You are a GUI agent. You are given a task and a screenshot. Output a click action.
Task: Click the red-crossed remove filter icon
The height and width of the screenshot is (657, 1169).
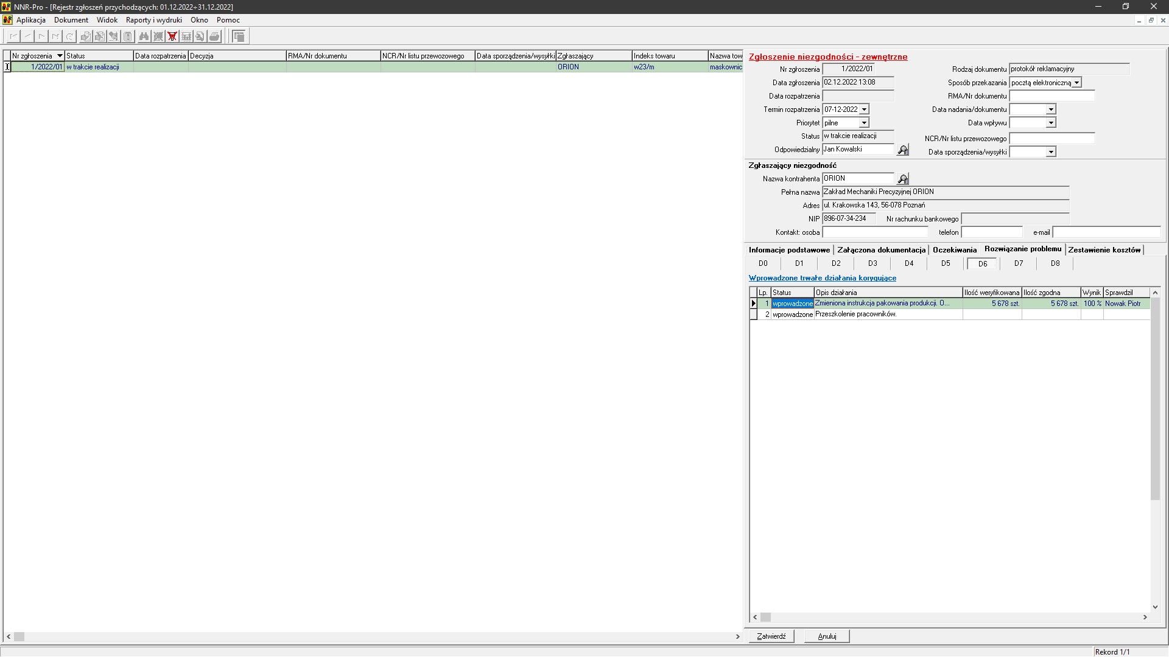click(x=172, y=36)
